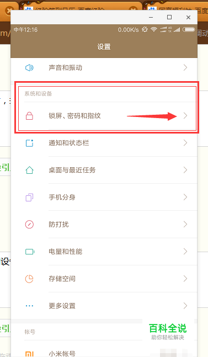Tap the 防打扰 do-not-disturb circle icon

(x=29, y=224)
